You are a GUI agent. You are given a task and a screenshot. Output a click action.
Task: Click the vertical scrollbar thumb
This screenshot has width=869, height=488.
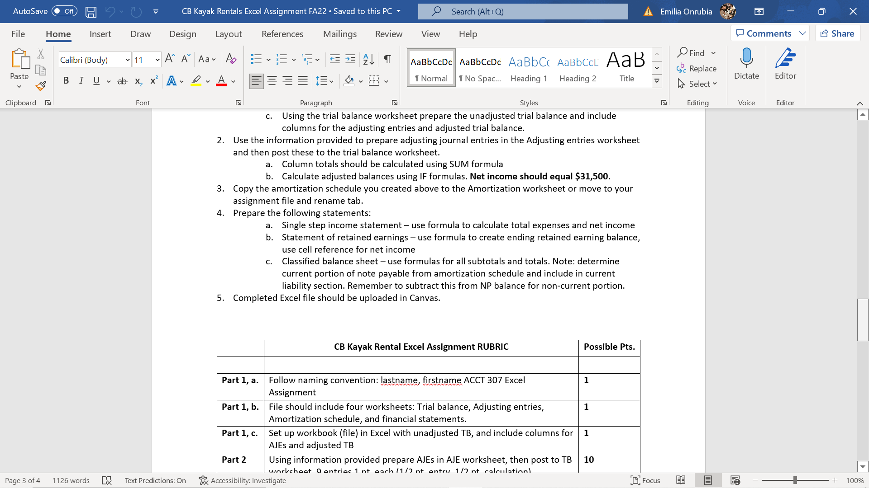[863, 320]
